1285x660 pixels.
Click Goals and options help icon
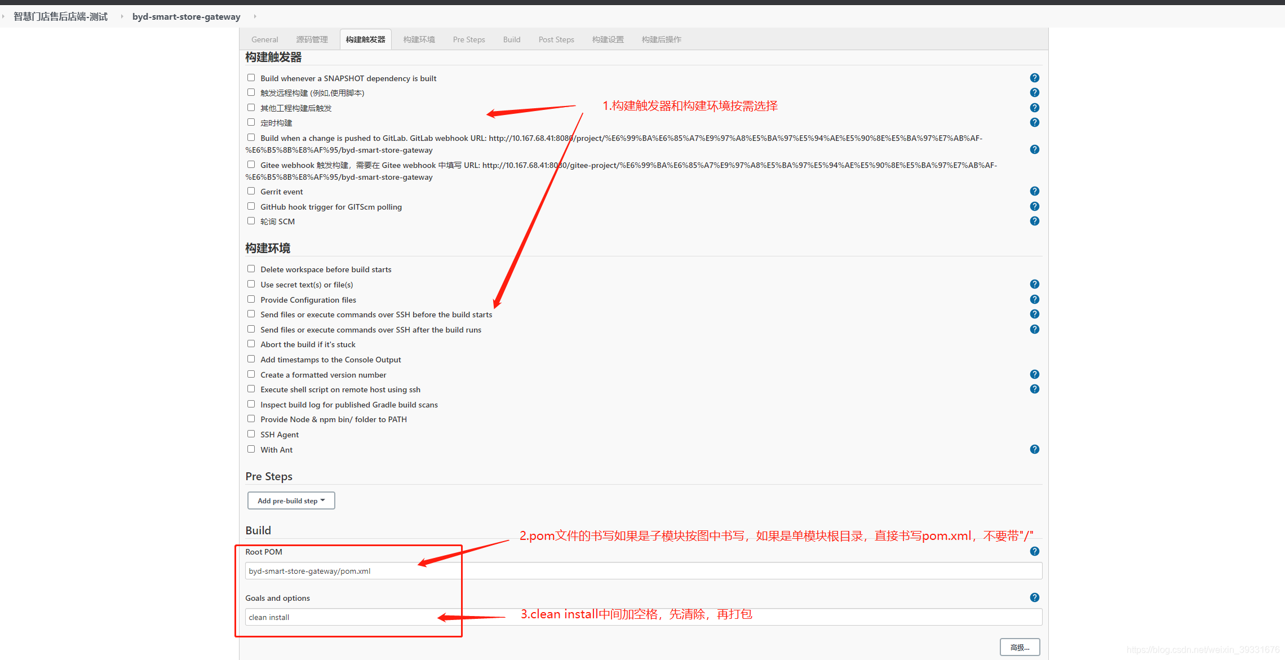pos(1034,597)
